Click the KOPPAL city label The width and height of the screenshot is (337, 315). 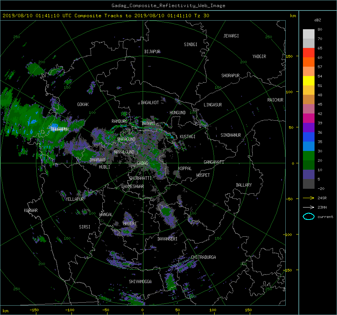click(185, 169)
